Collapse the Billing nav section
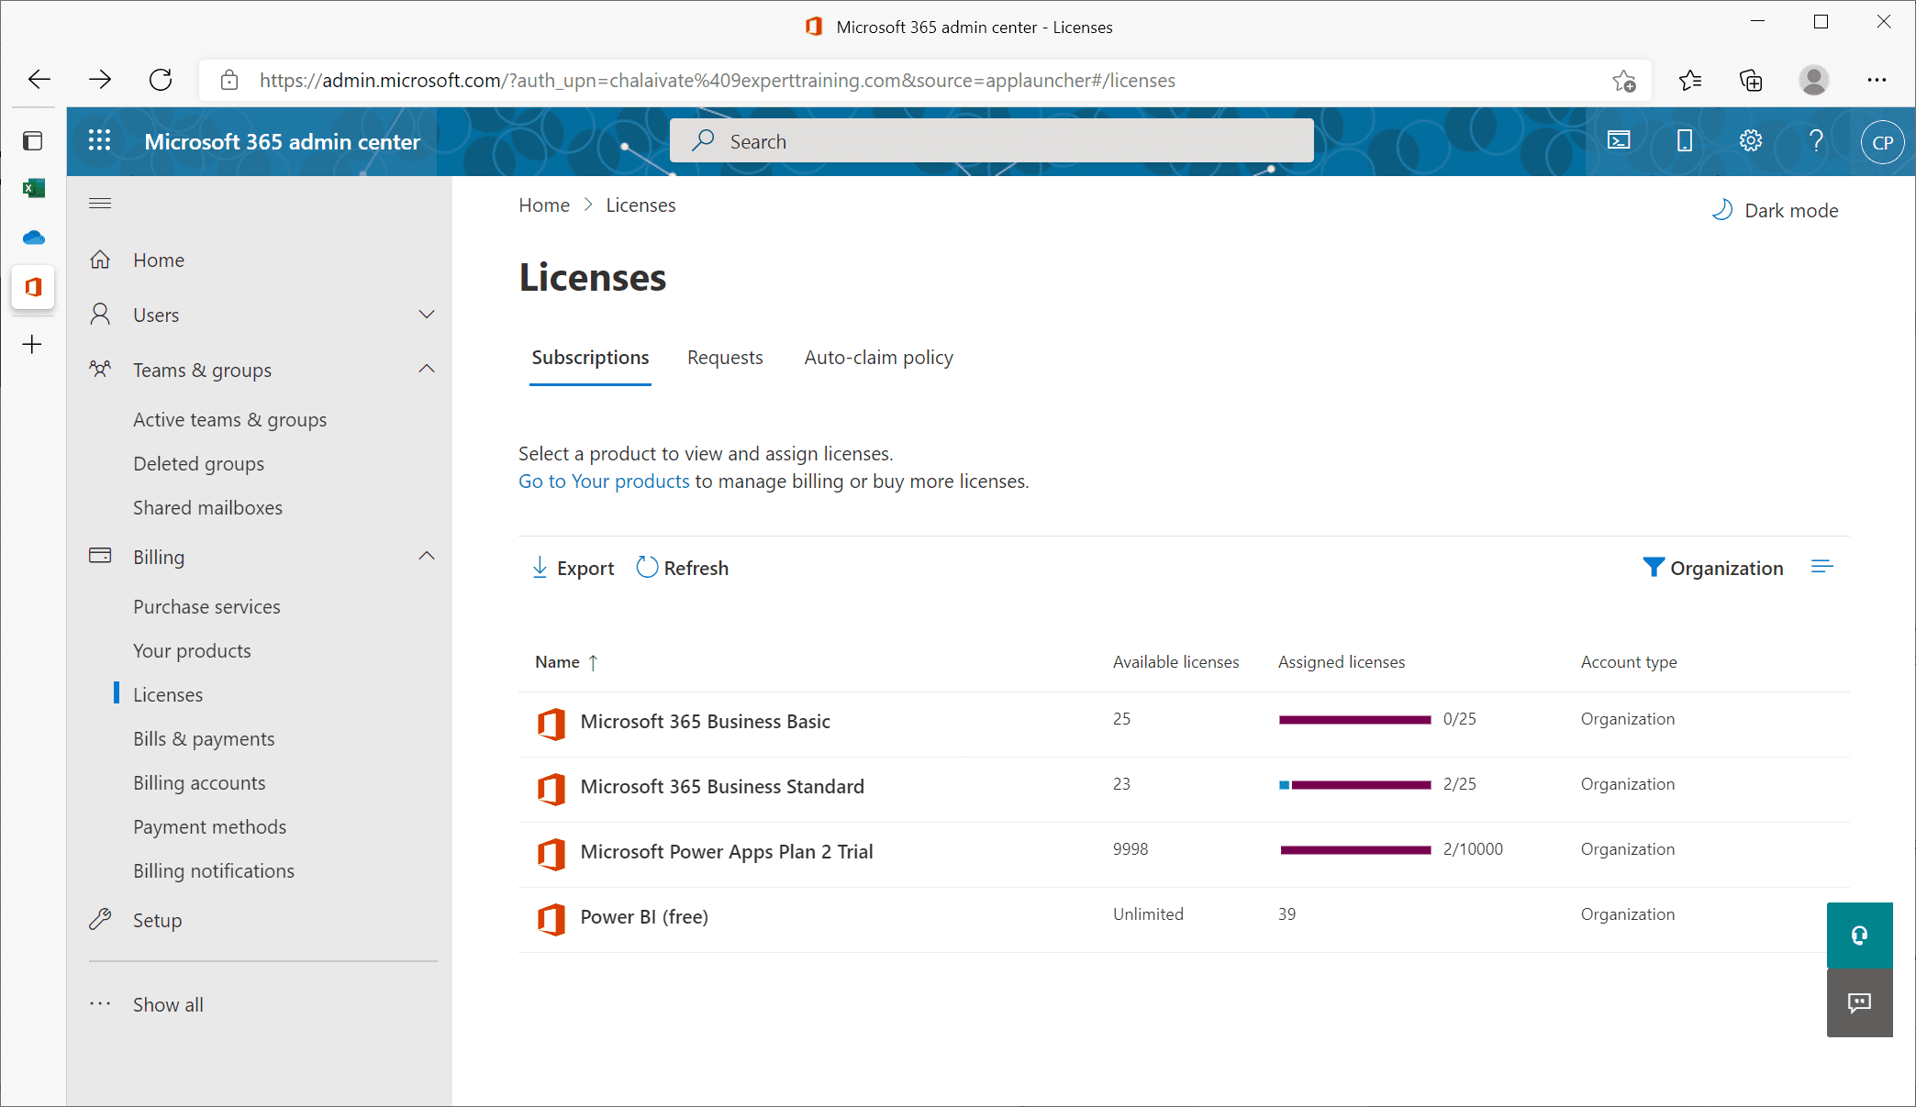1916x1107 pixels. [x=427, y=556]
